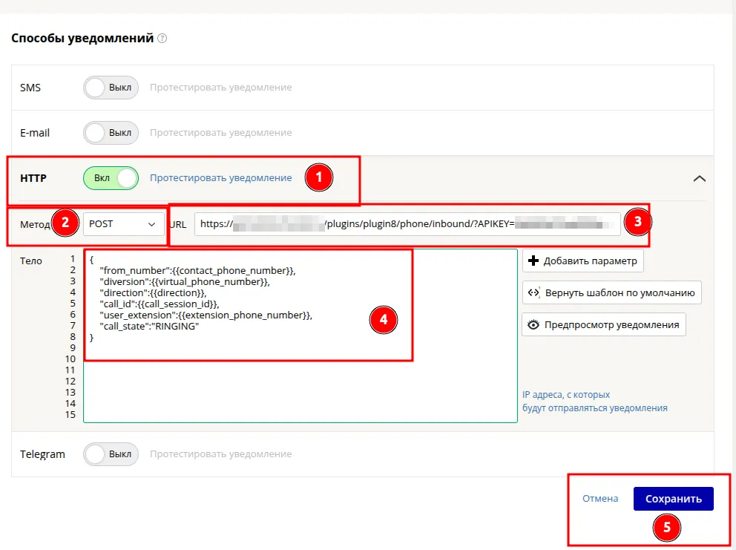Click inside the URL input field
The width and height of the screenshot is (736, 550).
[x=407, y=223]
